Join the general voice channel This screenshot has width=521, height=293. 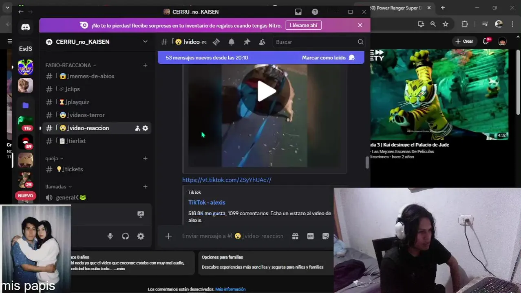97,198
